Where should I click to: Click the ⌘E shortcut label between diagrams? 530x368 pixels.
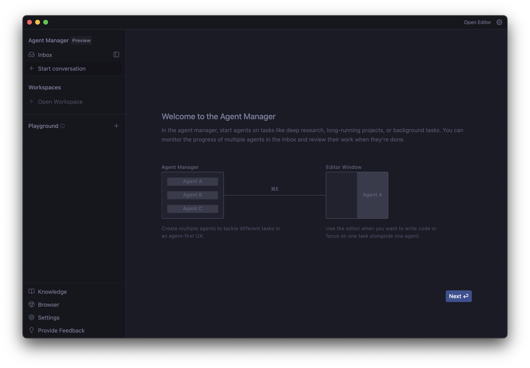[275, 188]
